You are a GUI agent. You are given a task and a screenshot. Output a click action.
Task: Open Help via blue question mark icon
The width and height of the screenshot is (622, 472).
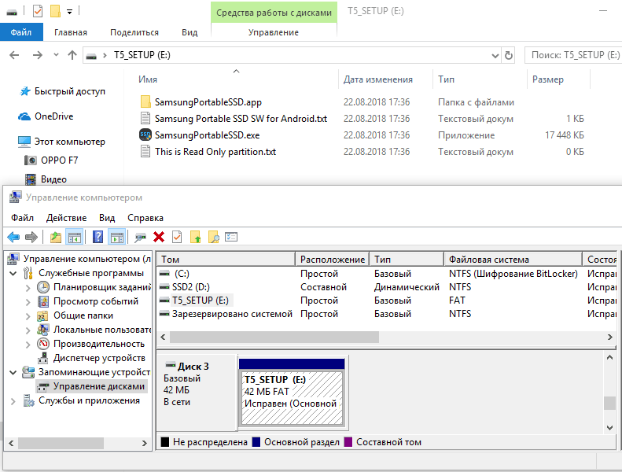click(98, 237)
